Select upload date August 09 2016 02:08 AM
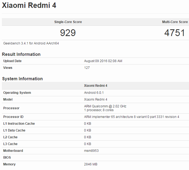Viewport: 189px width, 170px height. [103, 61]
